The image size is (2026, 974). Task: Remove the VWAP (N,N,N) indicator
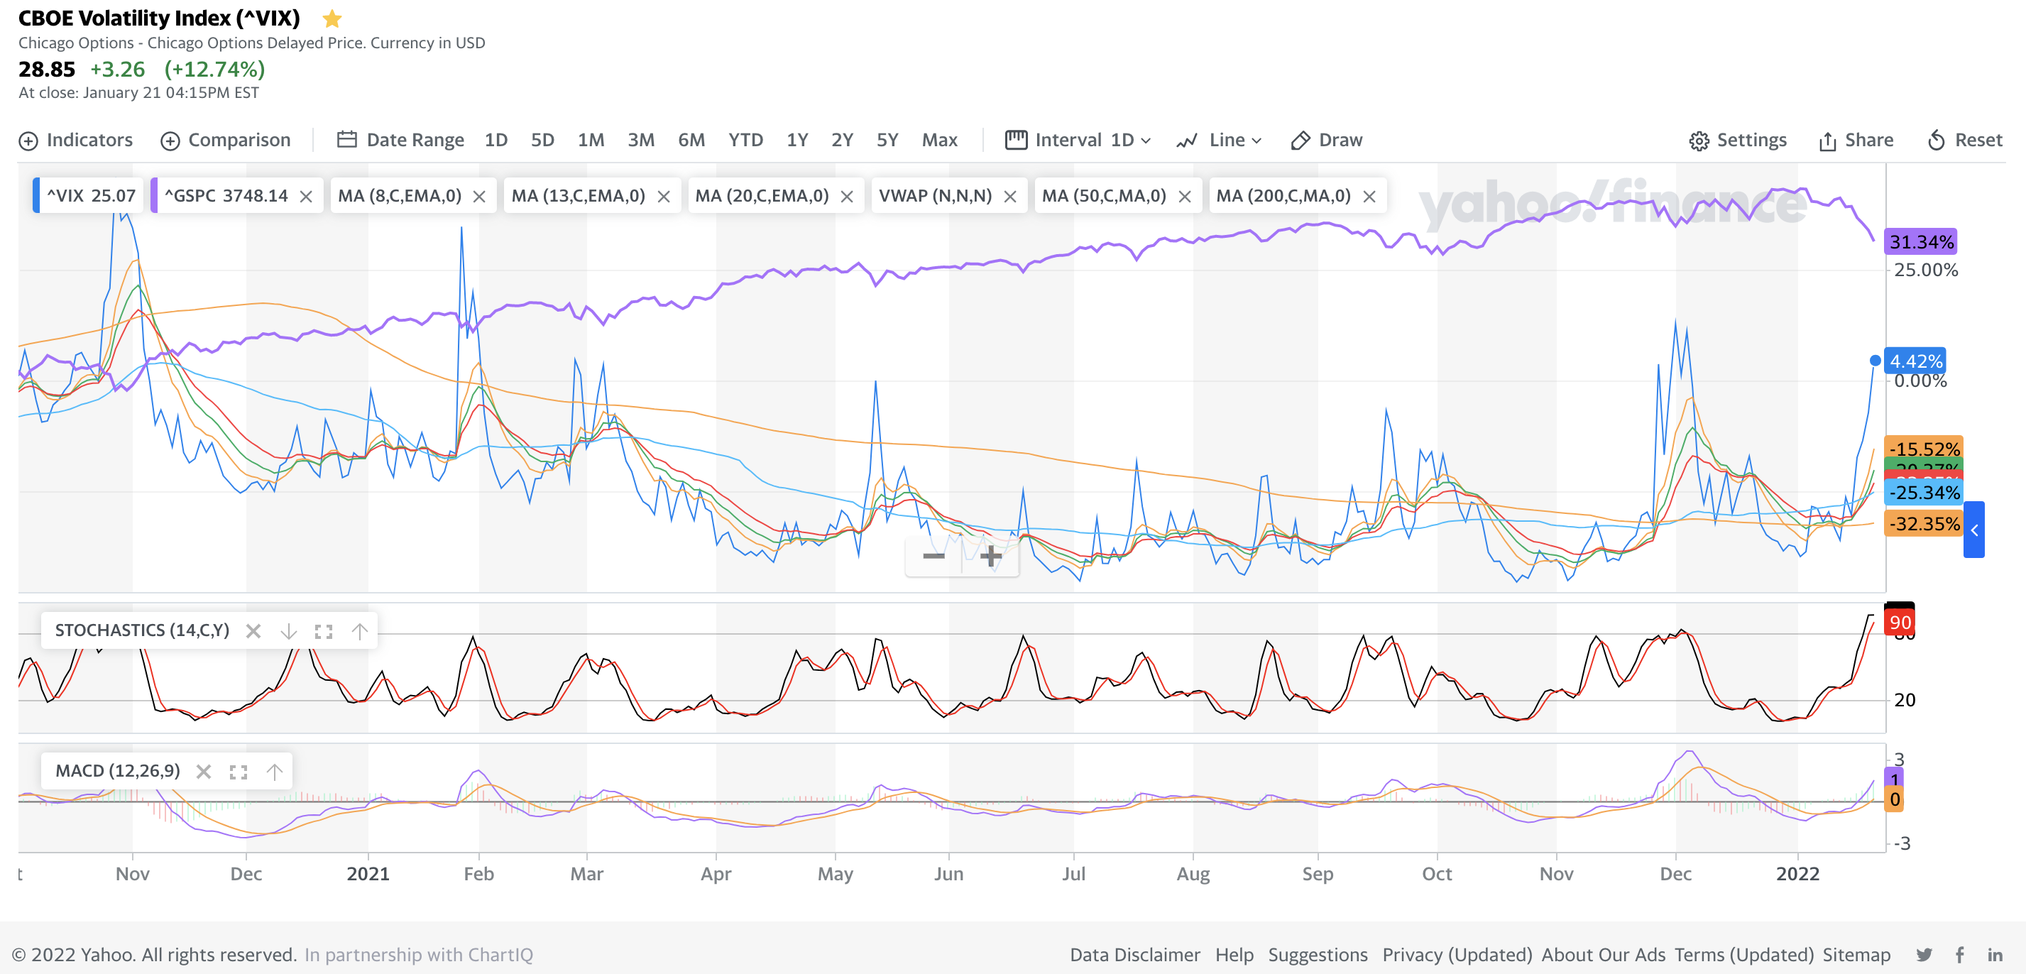pyautogui.click(x=1011, y=196)
